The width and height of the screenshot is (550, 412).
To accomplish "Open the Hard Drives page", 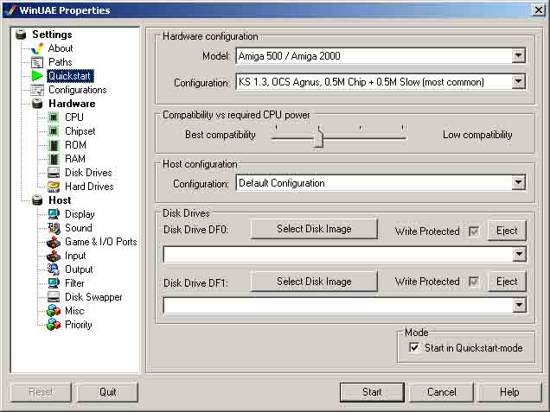I will (x=89, y=187).
